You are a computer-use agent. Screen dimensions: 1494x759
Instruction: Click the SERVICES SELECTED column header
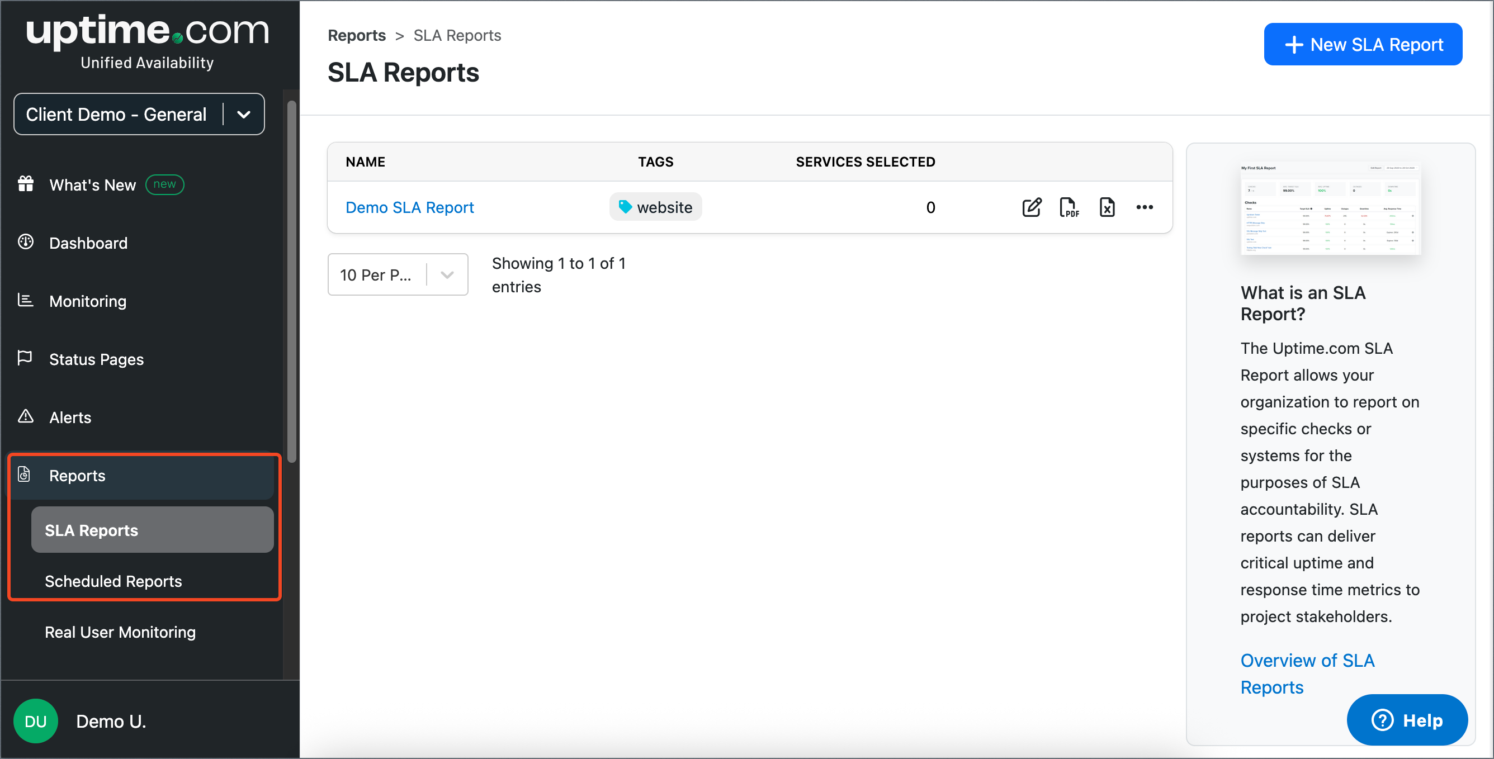[x=866, y=162]
